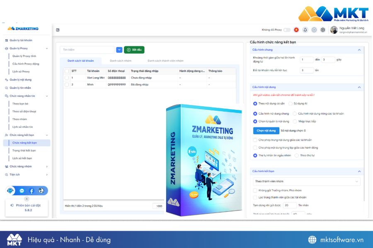373x248 pixels.
Task: Click phone number 0888888888 cell
Action: tap(117, 78)
